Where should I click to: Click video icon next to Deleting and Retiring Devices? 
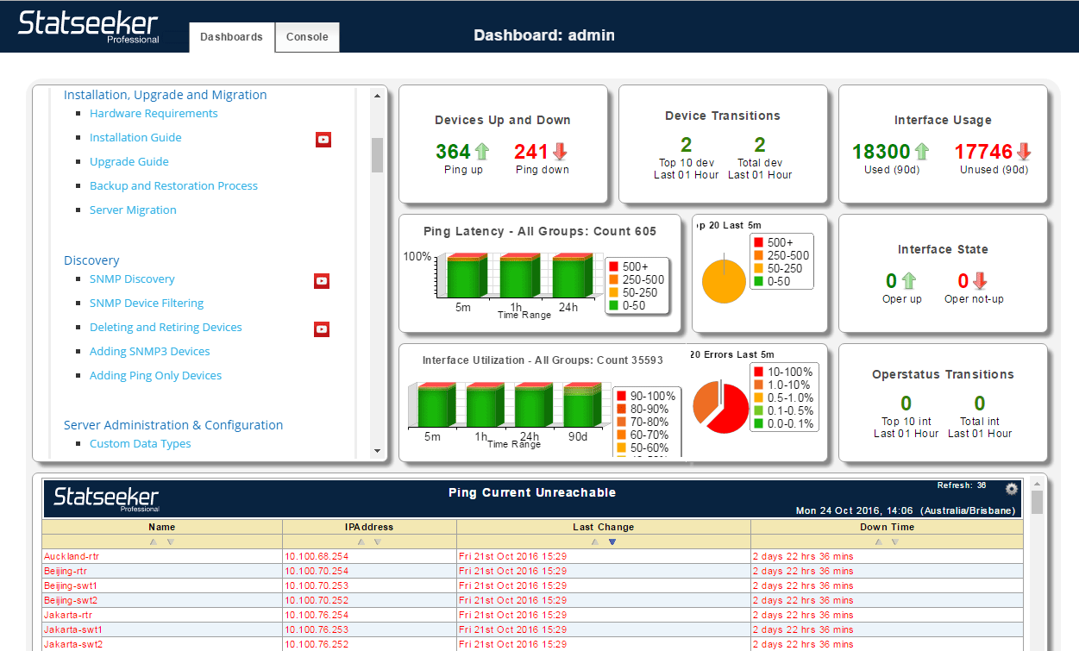pyautogui.click(x=322, y=329)
